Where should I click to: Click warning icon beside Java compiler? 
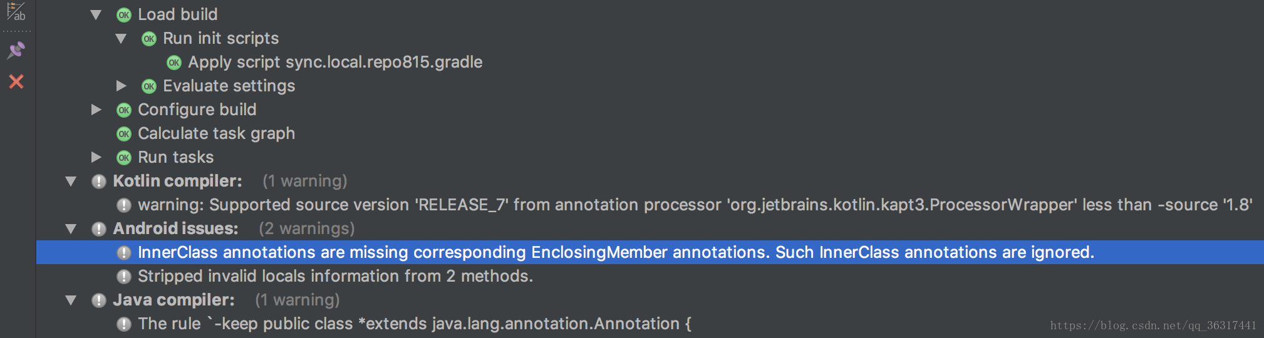99,300
